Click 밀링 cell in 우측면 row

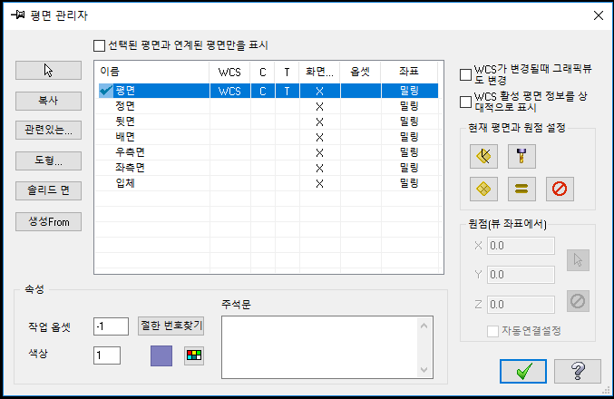(409, 152)
